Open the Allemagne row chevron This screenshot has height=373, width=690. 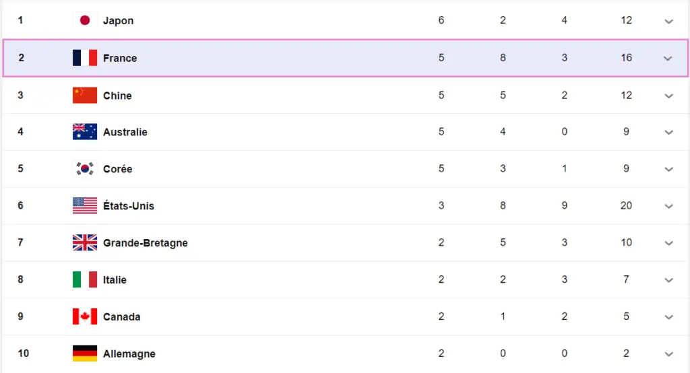point(668,353)
